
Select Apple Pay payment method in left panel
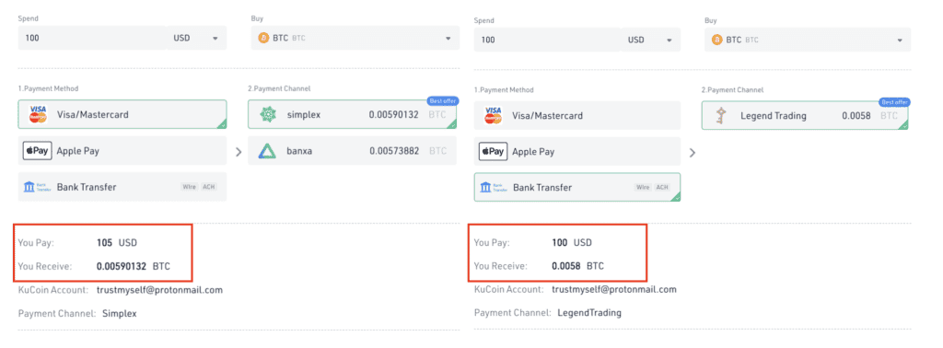click(122, 151)
